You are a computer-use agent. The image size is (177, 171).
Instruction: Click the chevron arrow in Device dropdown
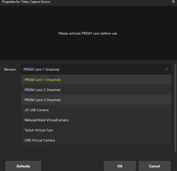click(166, 69)
